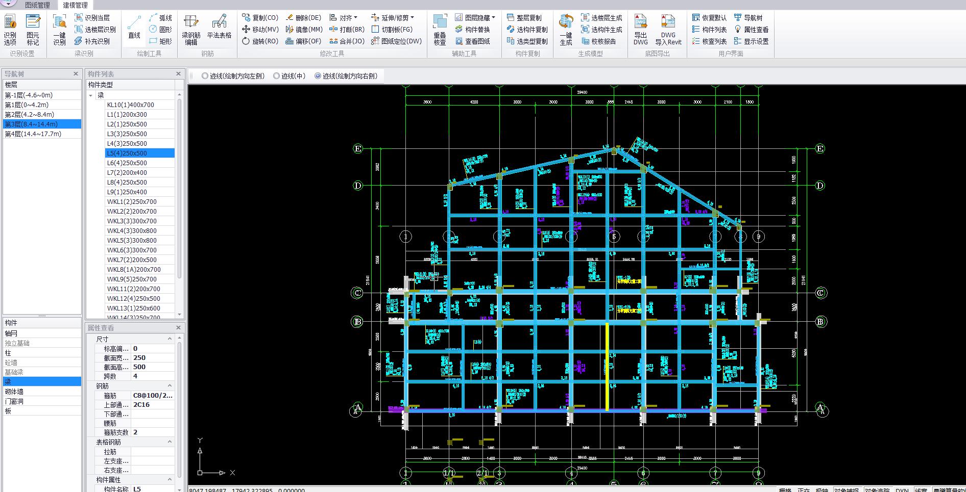Select component type 柱
Viewport: 966px width, 492px height.
[42, 353]
